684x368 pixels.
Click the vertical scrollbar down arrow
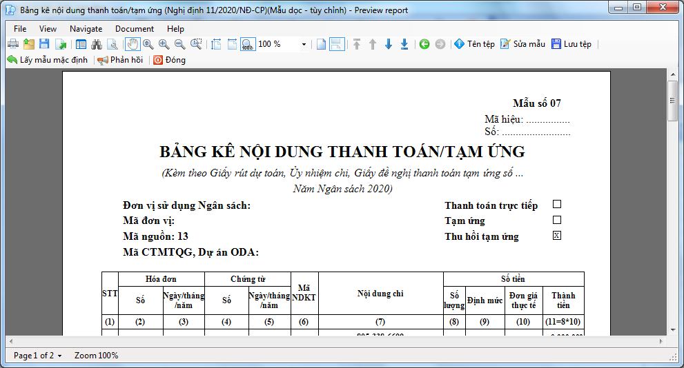point(672,330)
